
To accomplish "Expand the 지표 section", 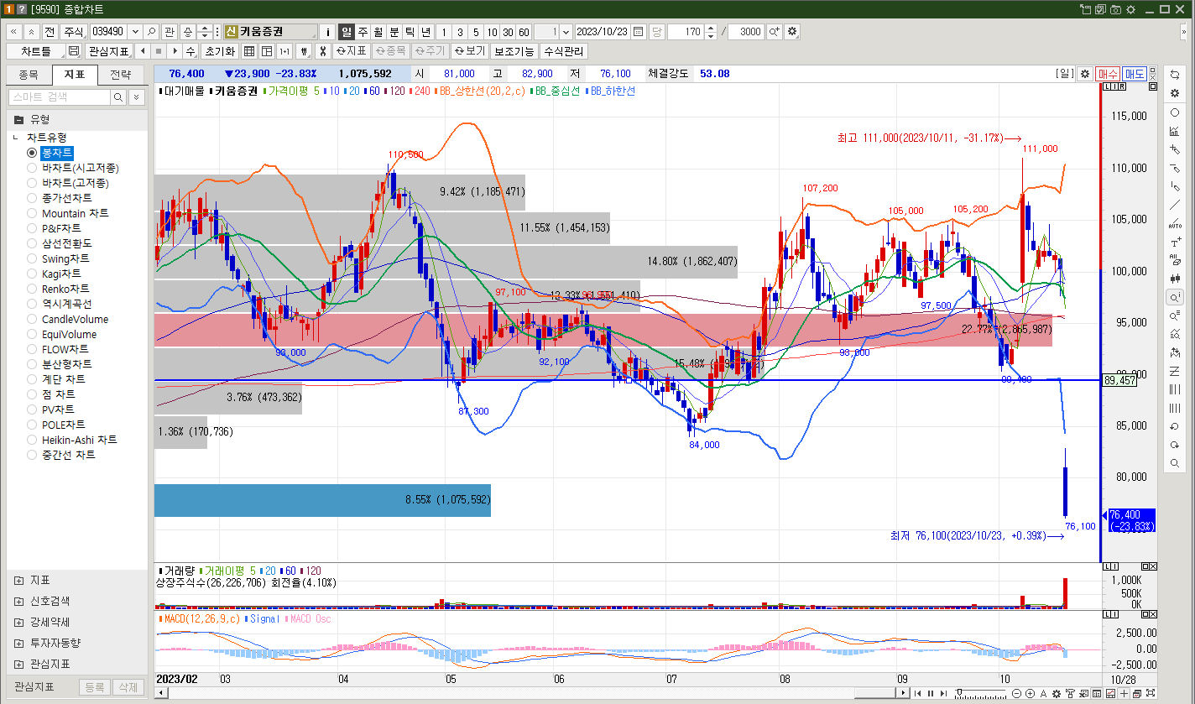I will [19, 580].
